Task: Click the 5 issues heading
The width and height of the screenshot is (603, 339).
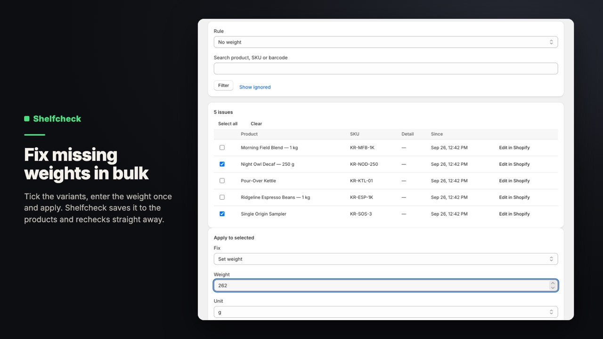Action: tap(223, 112)
